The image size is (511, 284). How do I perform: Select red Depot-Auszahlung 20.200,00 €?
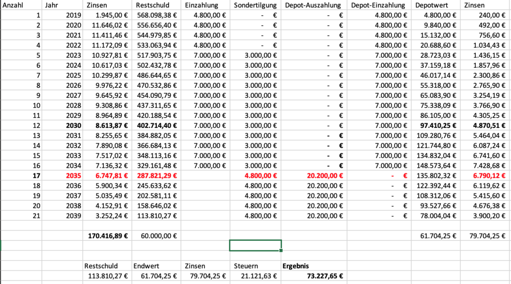click(314, 176)
